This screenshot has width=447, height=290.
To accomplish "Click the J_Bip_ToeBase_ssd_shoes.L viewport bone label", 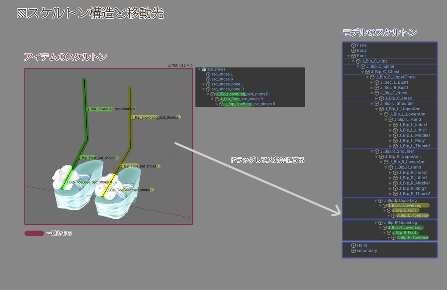I will [130, 190].
